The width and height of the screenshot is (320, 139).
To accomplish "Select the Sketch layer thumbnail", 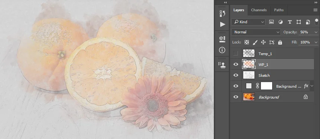I will 249,75.
